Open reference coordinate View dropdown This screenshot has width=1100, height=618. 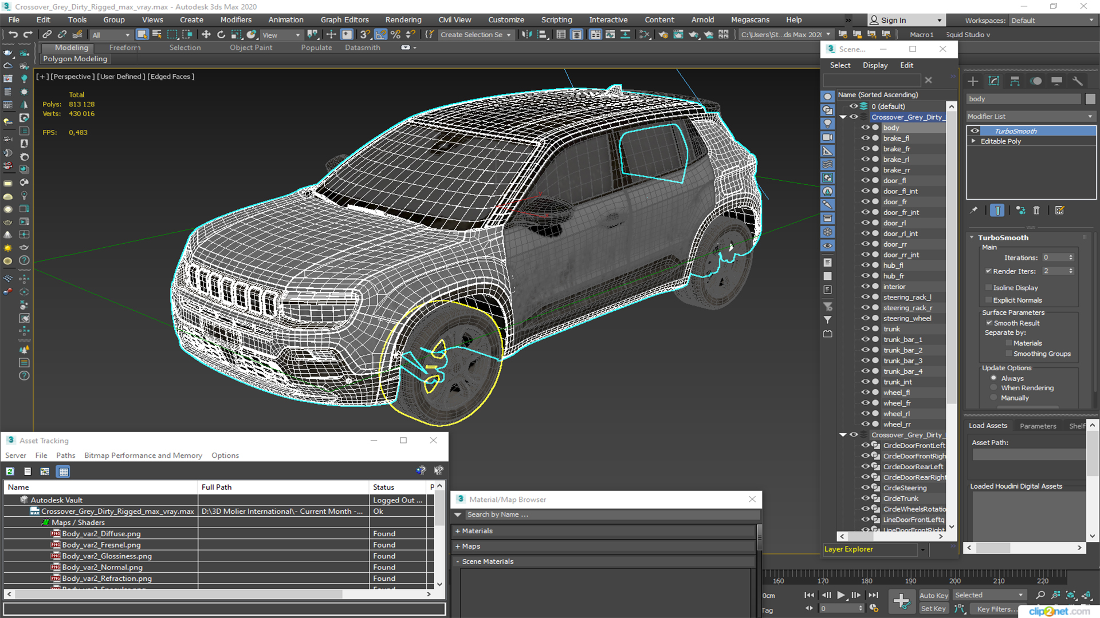[281, 35]
